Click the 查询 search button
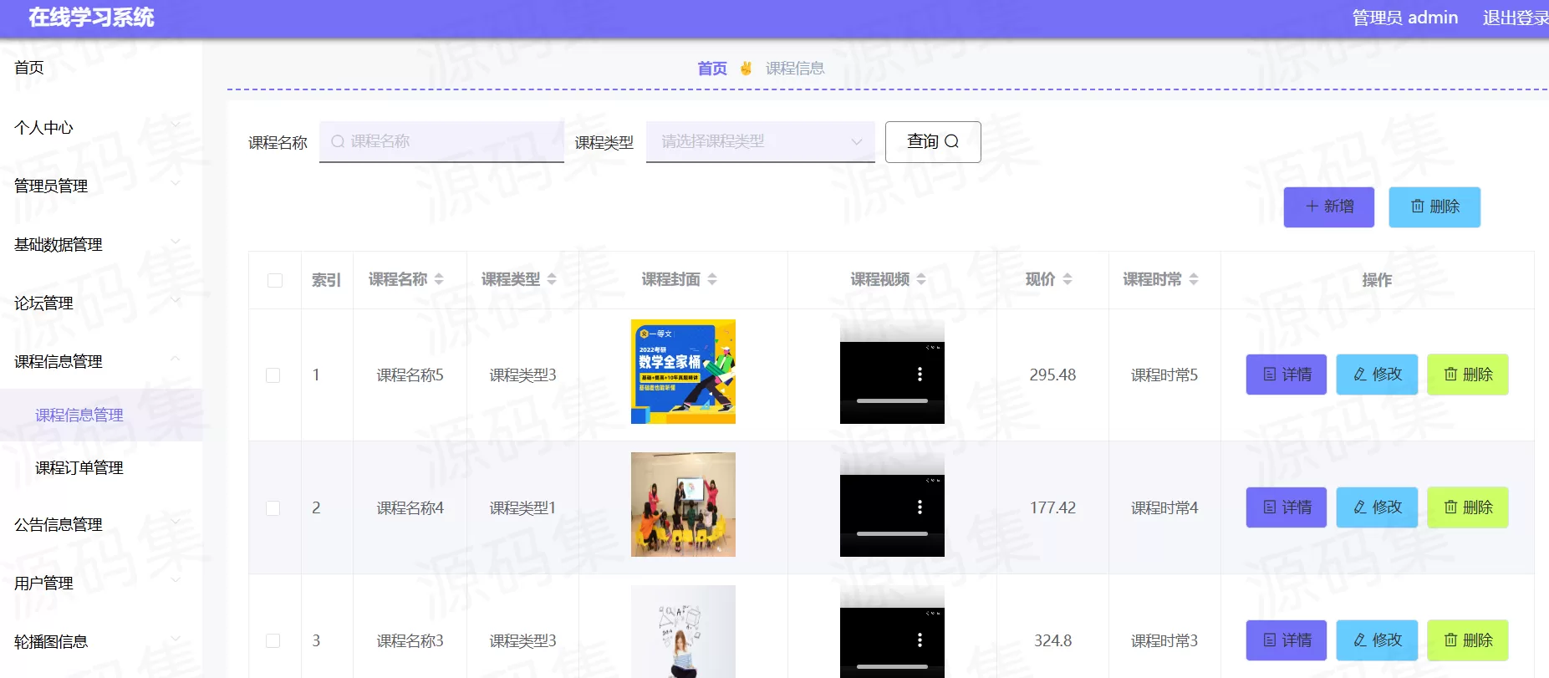The height and width of the screenshot is (678, 1549). coord(933,142)
